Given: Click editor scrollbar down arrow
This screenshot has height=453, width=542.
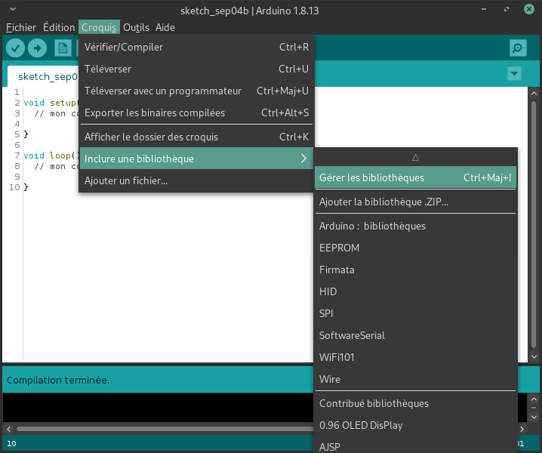Looking at the screenshot, I should (534, 356).
